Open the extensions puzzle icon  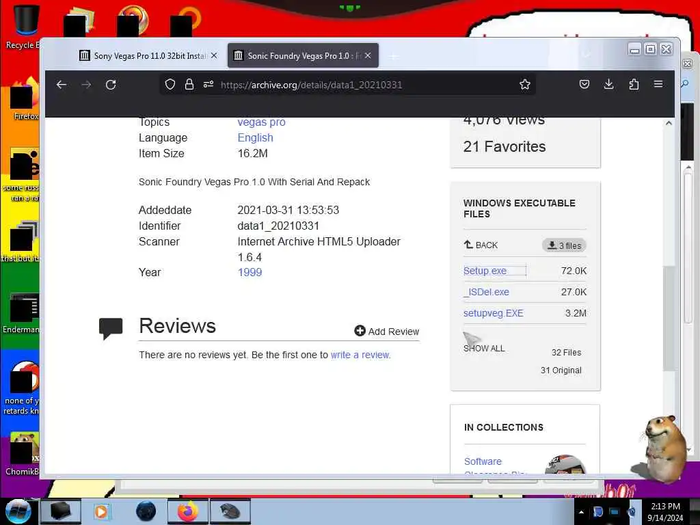(634, 84)
